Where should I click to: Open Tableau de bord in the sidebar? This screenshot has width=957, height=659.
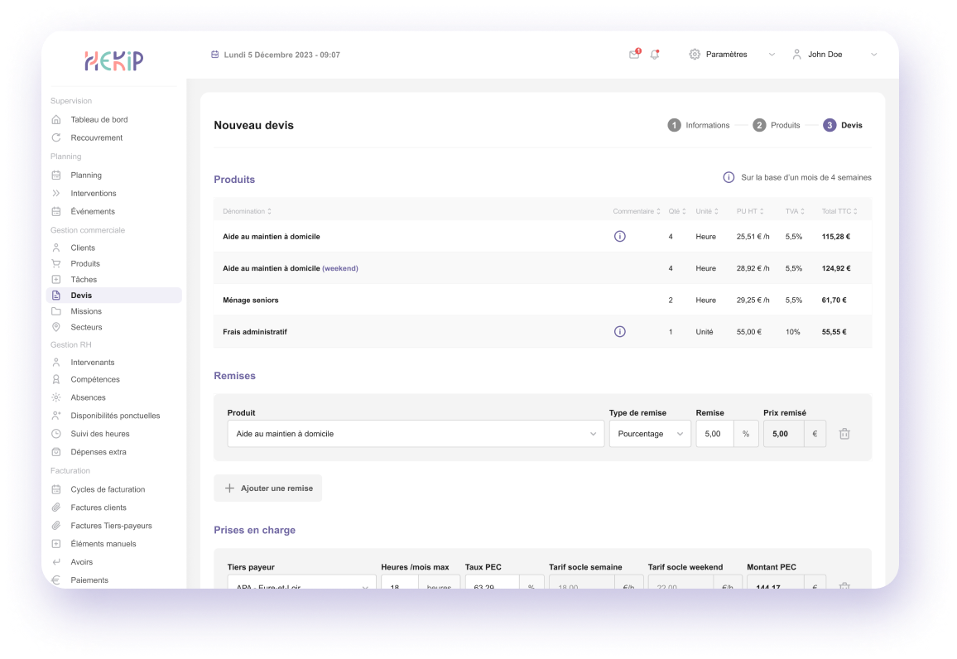pos(99,120)
